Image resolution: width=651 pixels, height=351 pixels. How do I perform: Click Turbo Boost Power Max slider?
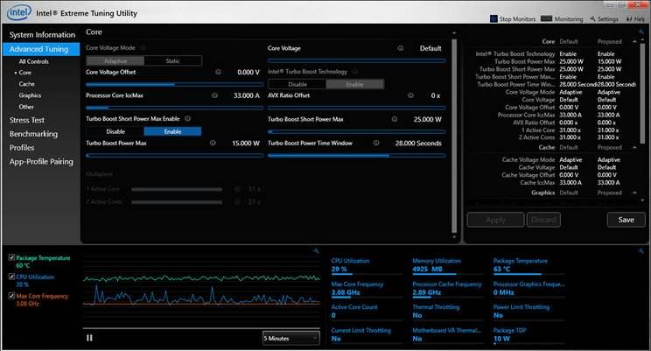174,155
